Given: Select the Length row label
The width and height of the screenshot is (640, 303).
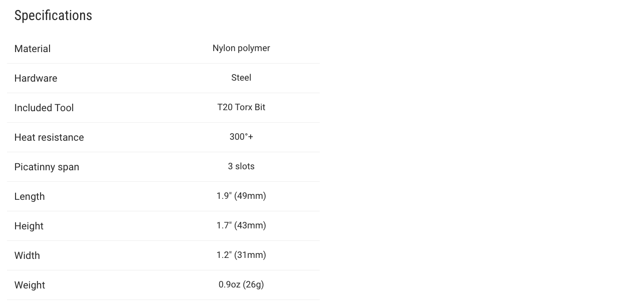Looking at the screenshot, I should point(30,196).
